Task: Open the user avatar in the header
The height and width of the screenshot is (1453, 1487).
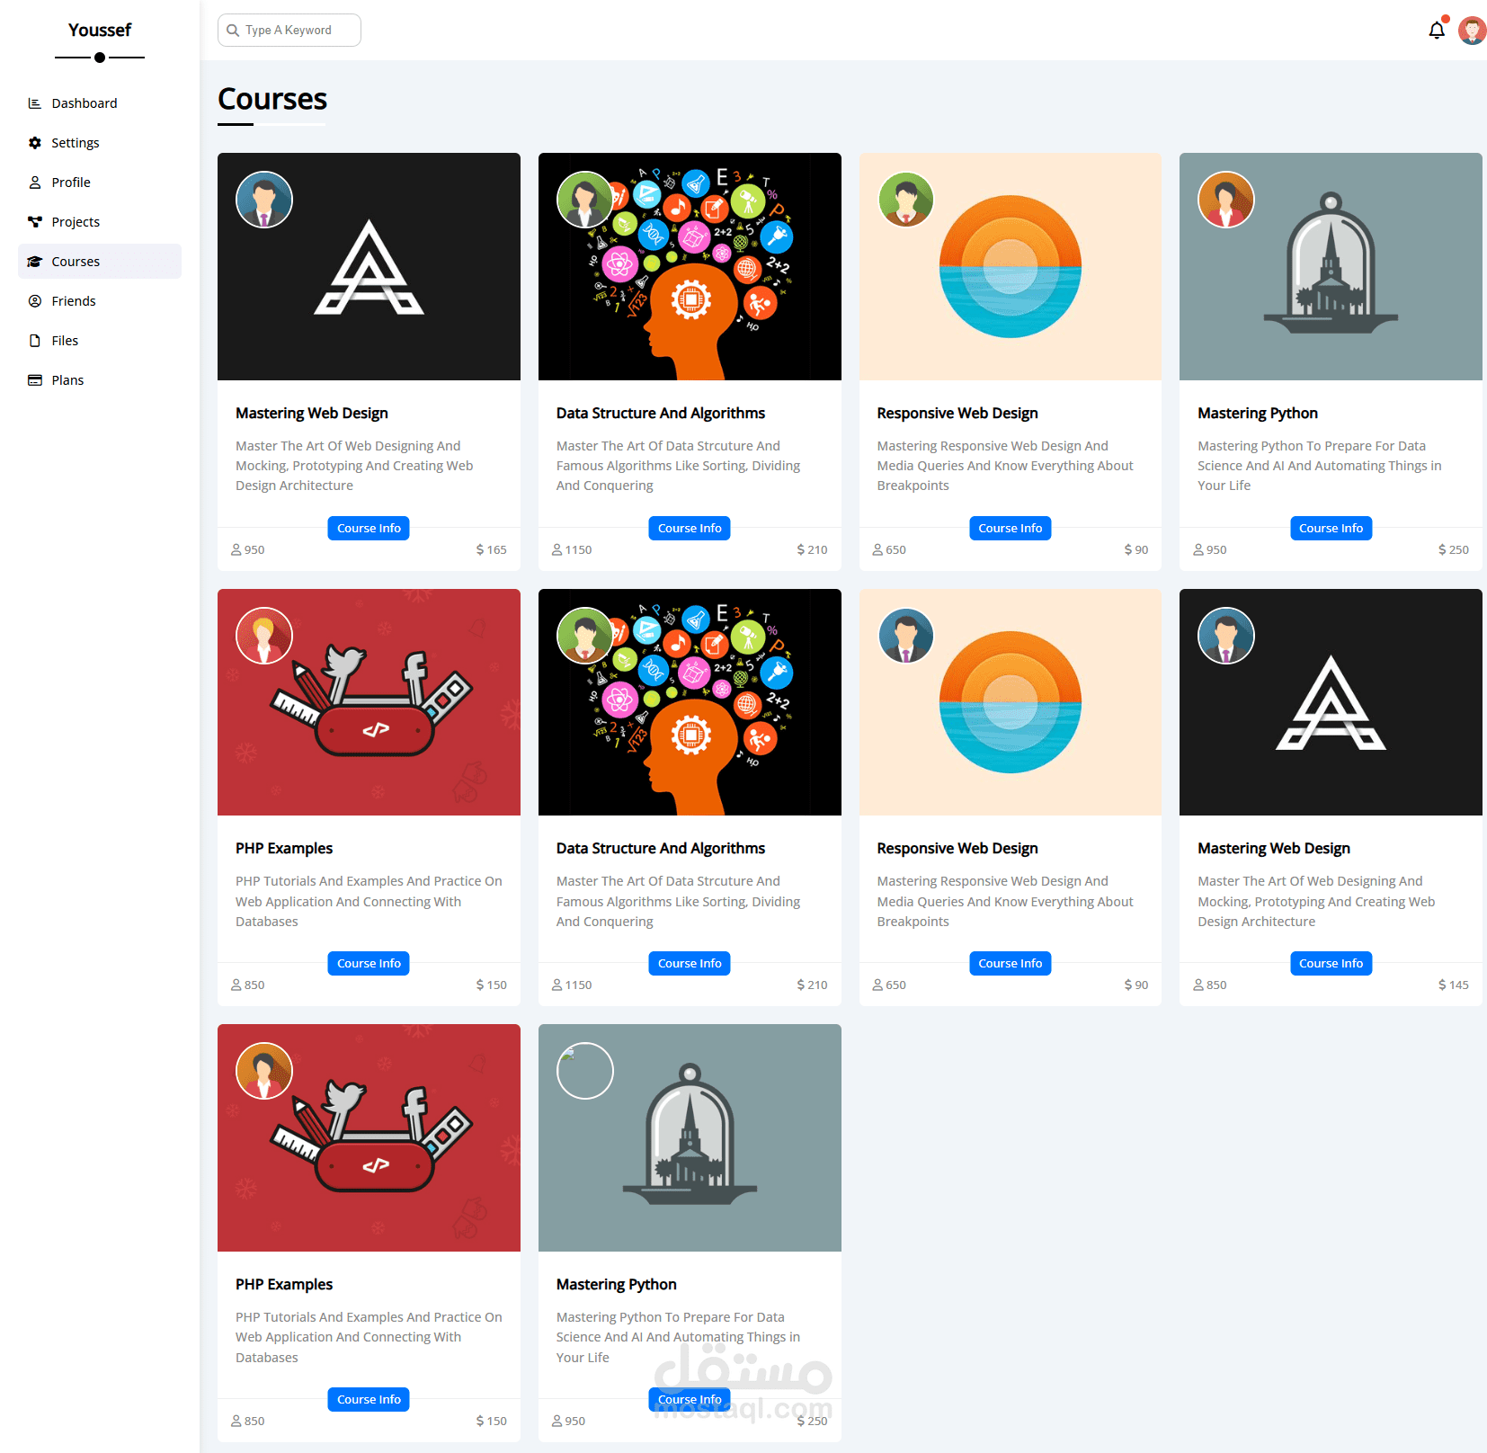Action: click(1472, 31)
